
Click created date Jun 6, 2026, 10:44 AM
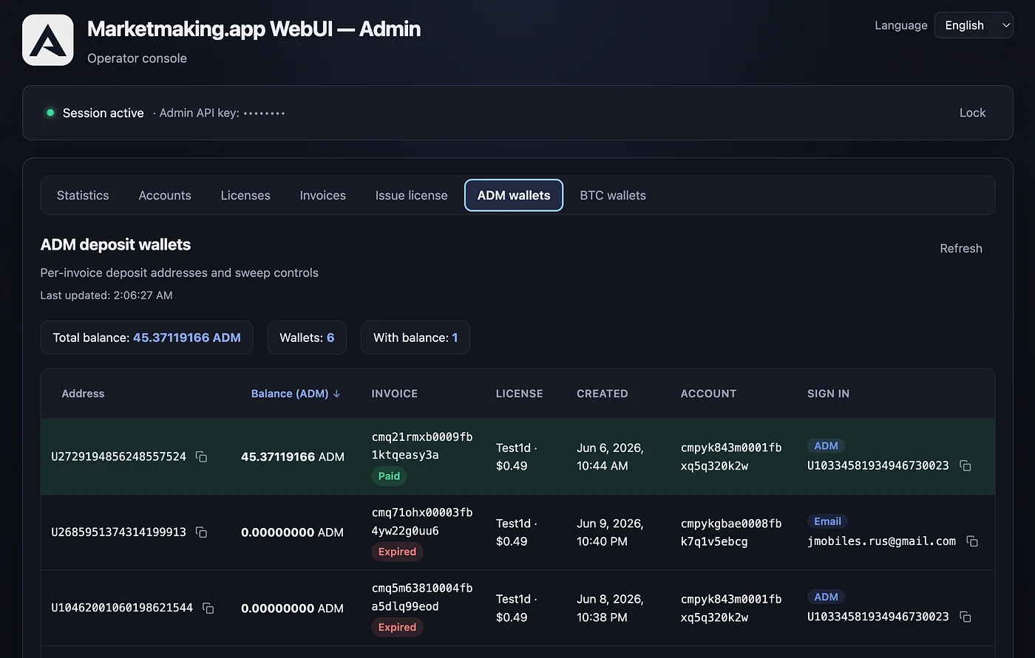610,456
